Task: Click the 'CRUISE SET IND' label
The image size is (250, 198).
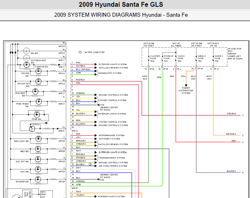Action: [23, 85]
